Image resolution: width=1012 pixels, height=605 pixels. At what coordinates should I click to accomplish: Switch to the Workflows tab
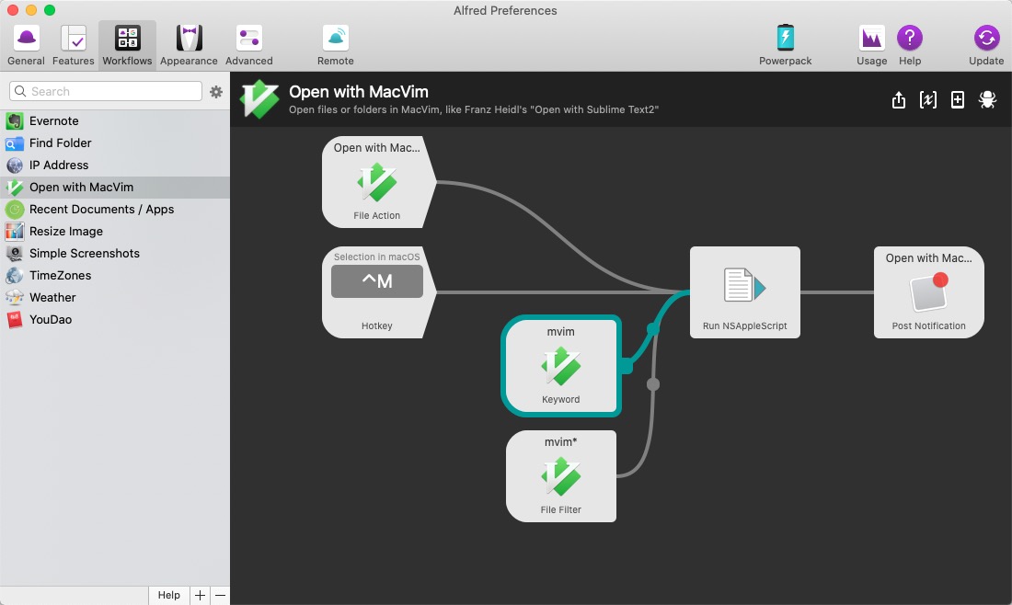point(127,45)
